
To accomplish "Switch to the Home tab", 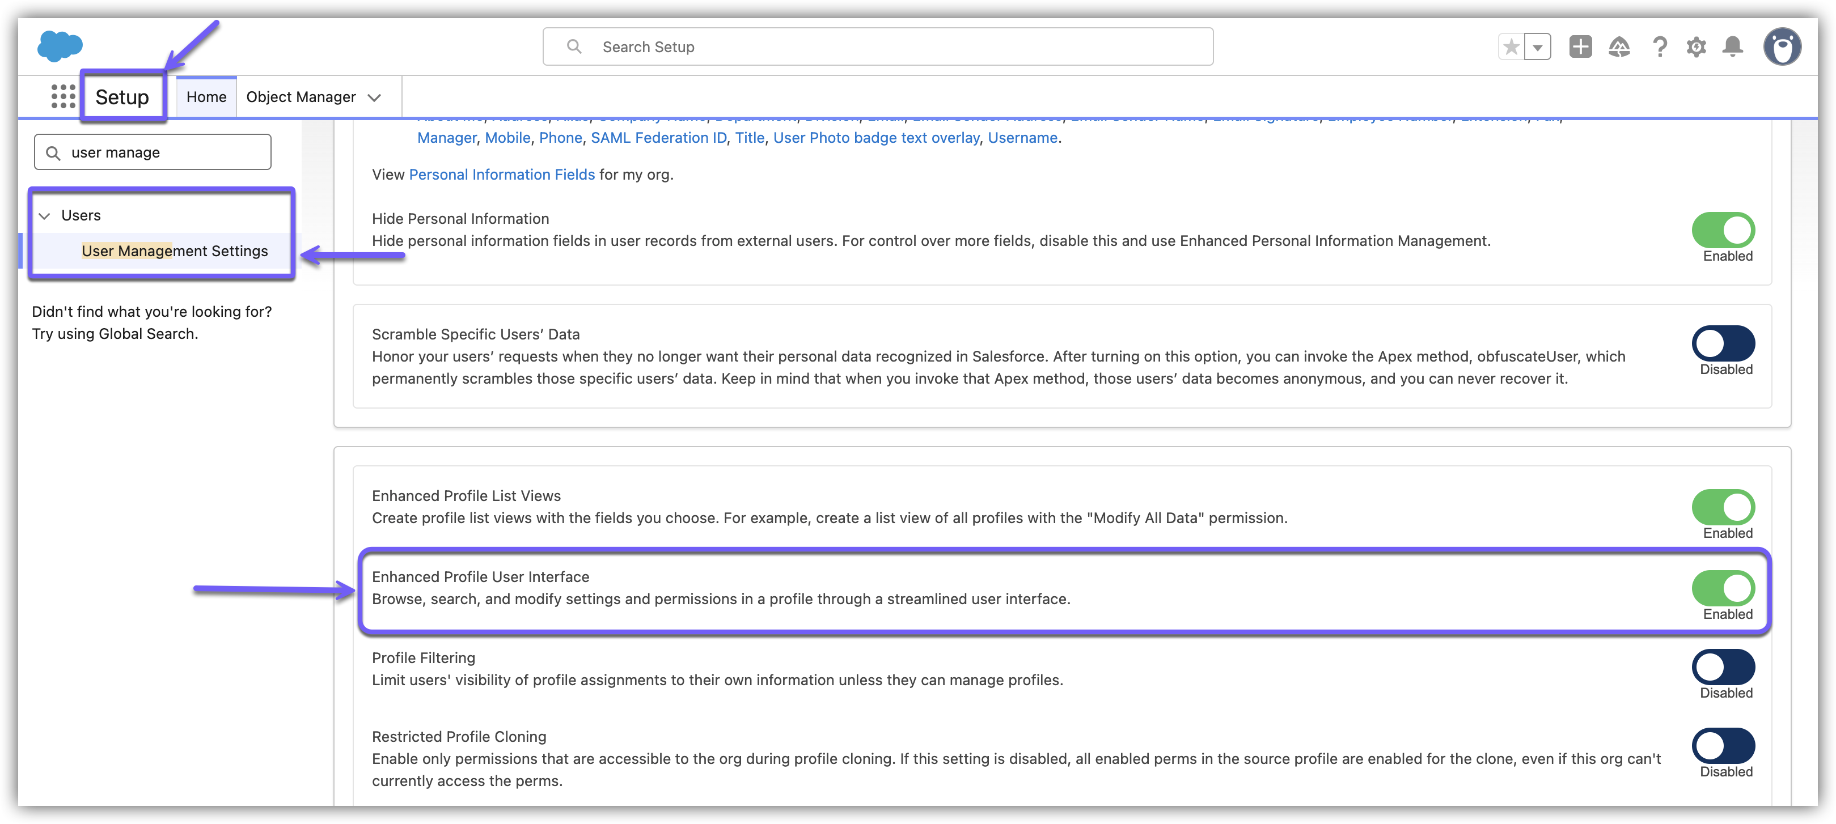I will pyautogui.click(x=206, y=97).
